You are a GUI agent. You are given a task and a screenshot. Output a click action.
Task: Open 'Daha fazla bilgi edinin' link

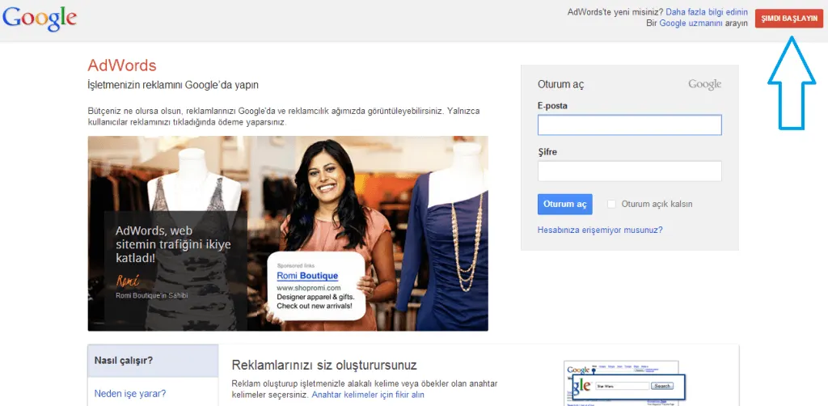point(707,12)
